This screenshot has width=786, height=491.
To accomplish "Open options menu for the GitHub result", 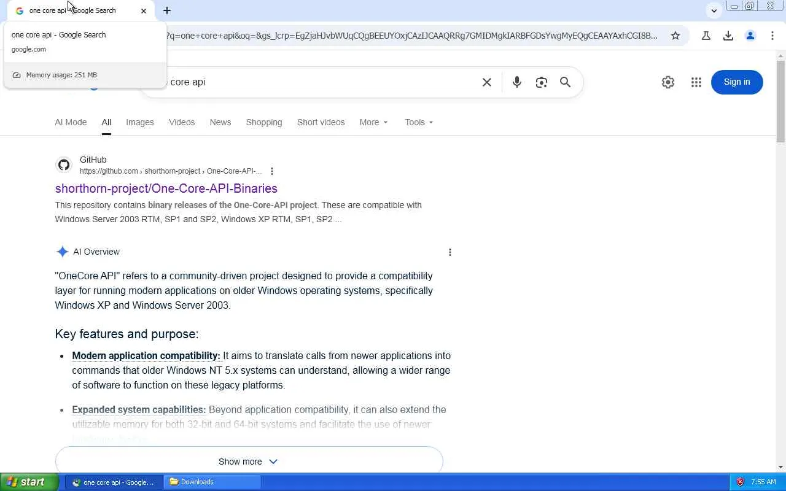I will (272, 171).
